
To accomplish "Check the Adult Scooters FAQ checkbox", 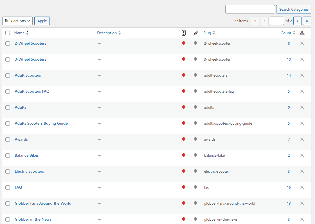I will point(8,92).
